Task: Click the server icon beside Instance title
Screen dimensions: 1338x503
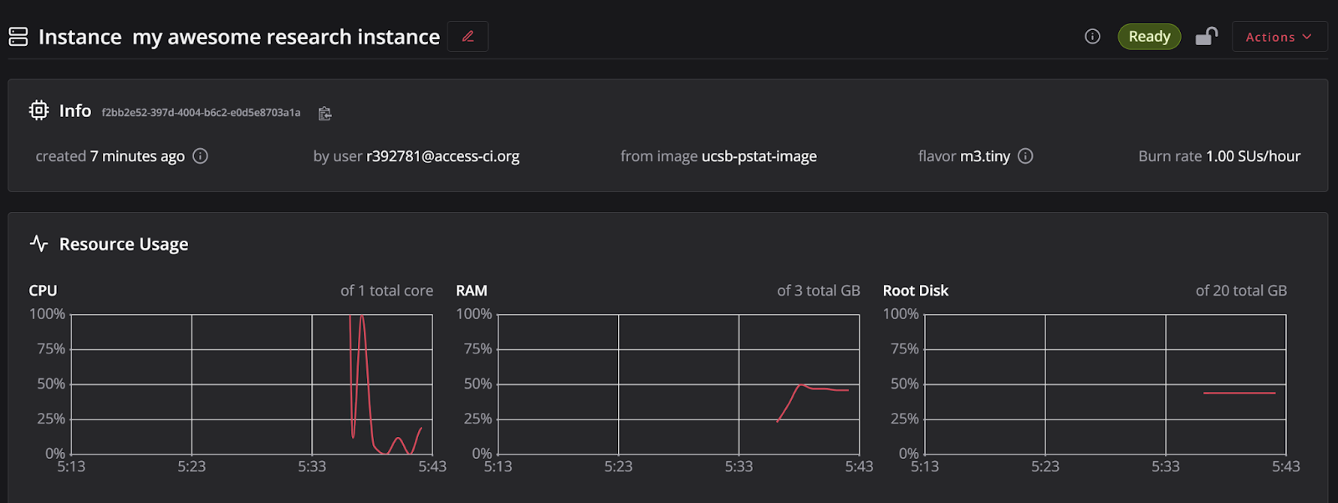Action: coord(18,37)
